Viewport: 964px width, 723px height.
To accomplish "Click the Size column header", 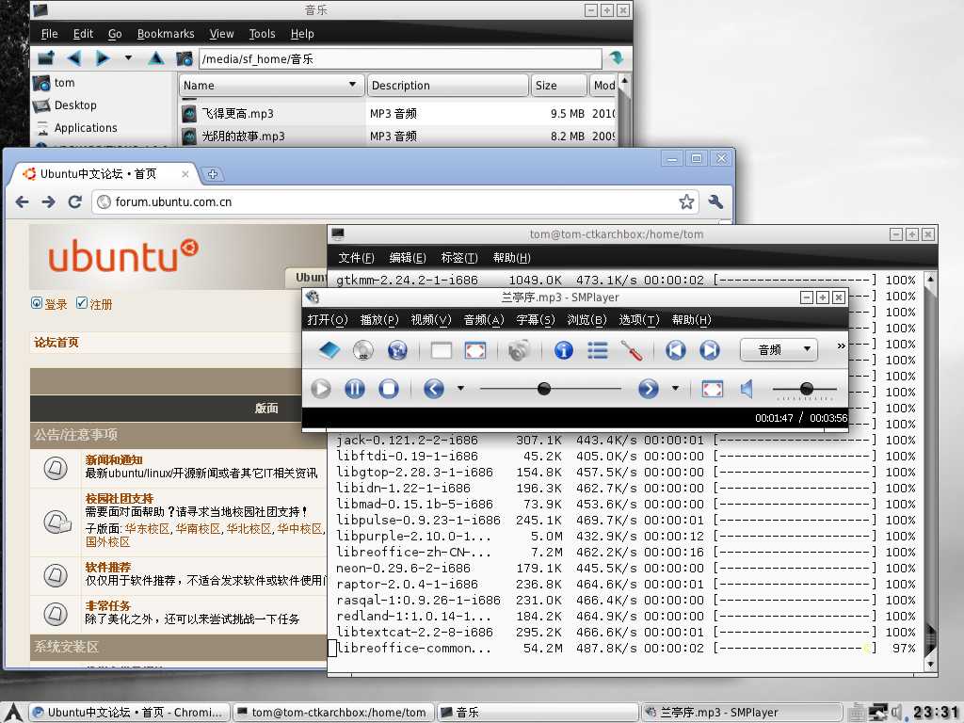I will click(x=559, y=86).
